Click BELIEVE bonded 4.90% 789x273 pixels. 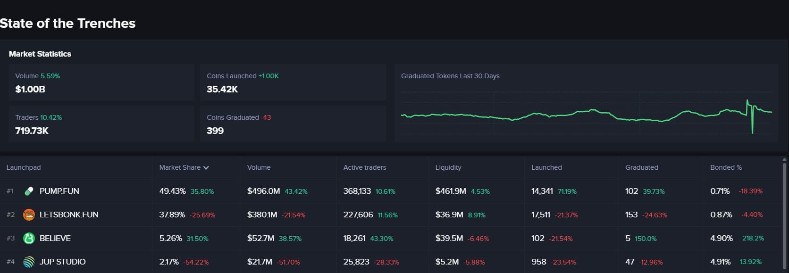[x=722, y=238]
